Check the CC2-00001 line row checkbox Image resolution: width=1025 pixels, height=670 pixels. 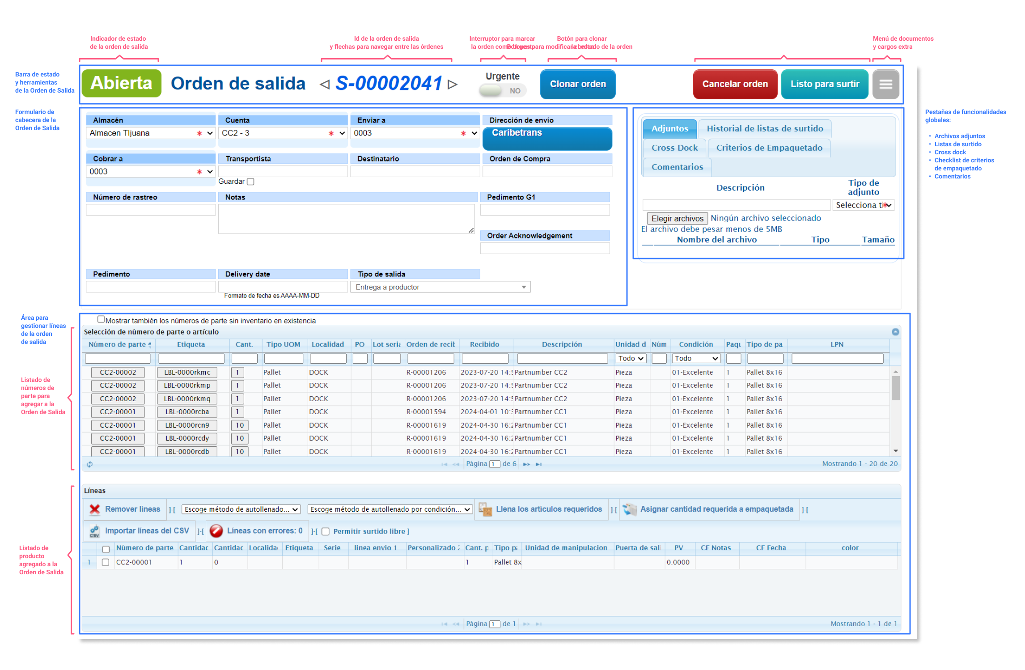106,562
